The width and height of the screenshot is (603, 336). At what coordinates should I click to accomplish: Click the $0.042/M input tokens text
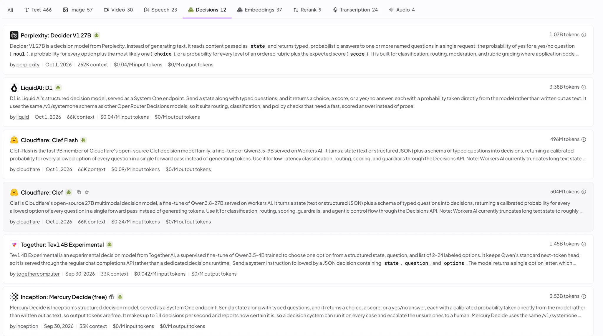pos(160,274)
